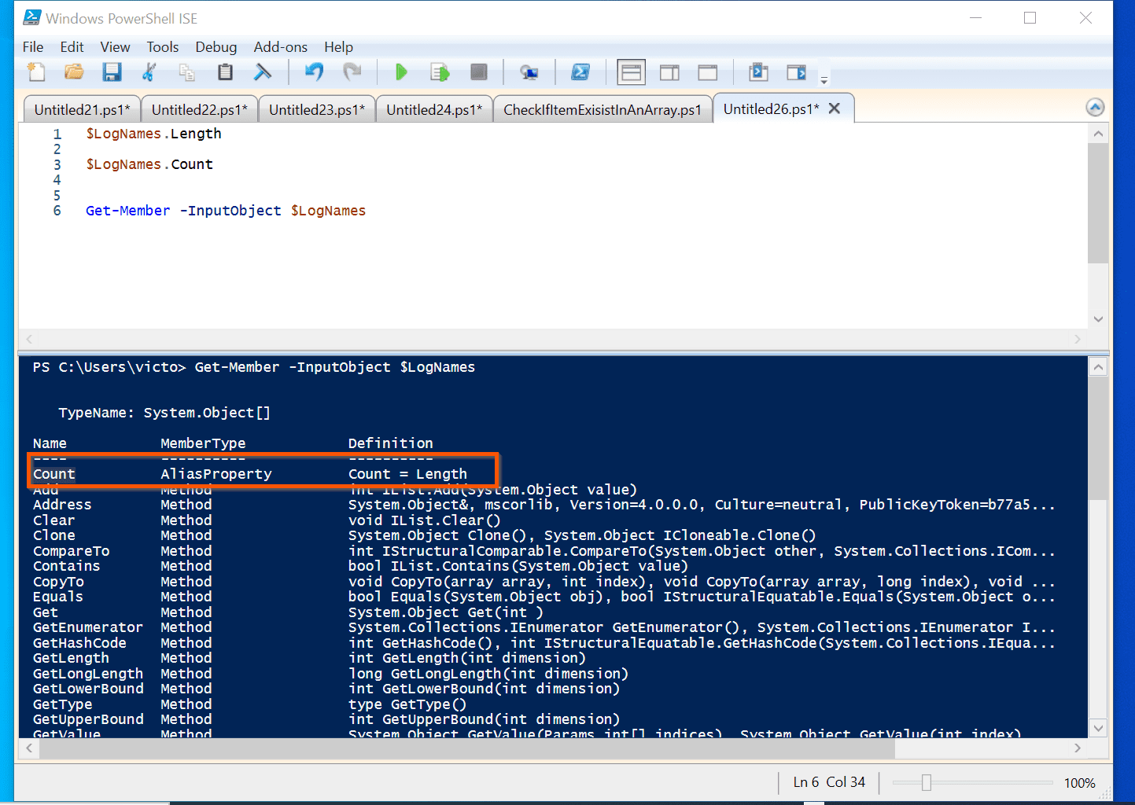This screenshot has width=1135, height=805.
Task: Paste from clipboard with the Paste icon
Action: tap(225, 72)
